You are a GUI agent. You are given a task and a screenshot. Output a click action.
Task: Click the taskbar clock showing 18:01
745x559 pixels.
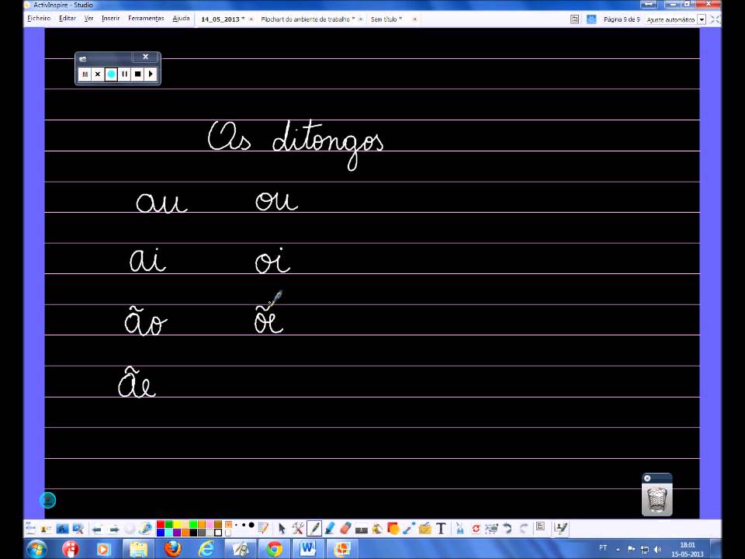click(688, 545)
